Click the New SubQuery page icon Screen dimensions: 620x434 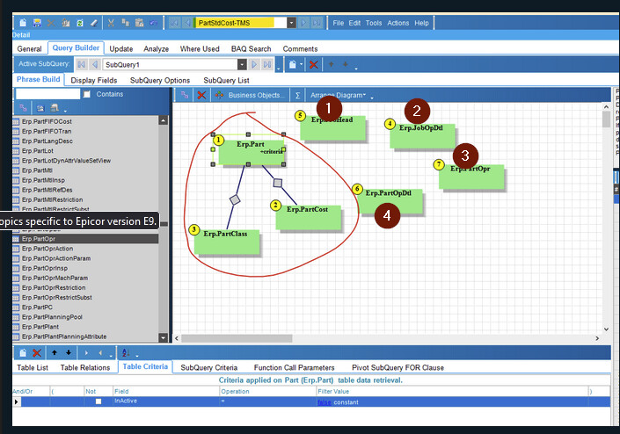click(292, 64)
